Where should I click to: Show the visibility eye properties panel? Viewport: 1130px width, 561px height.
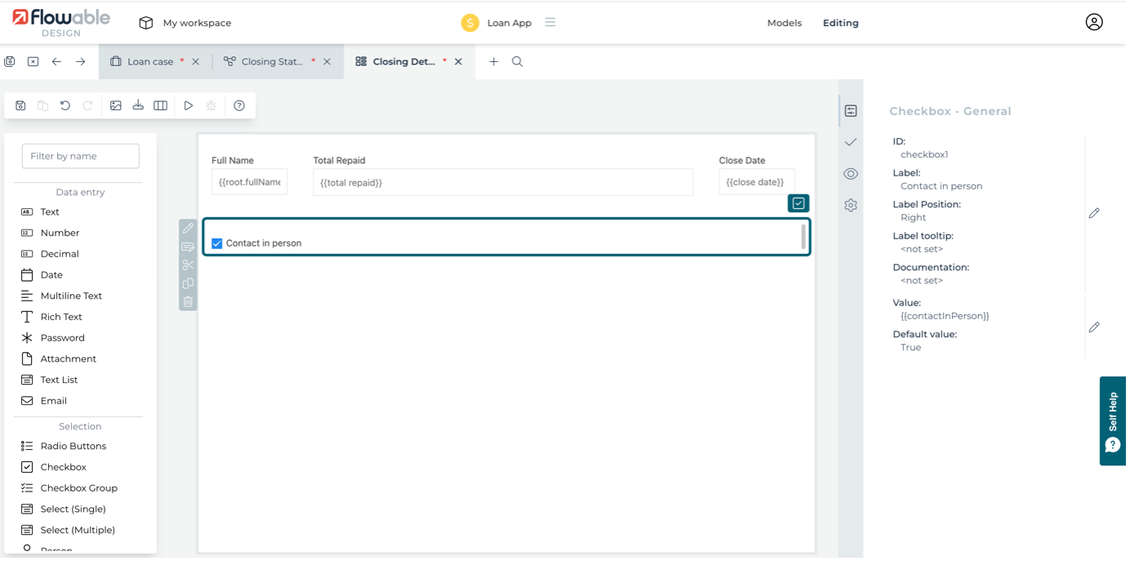point(851,174)
